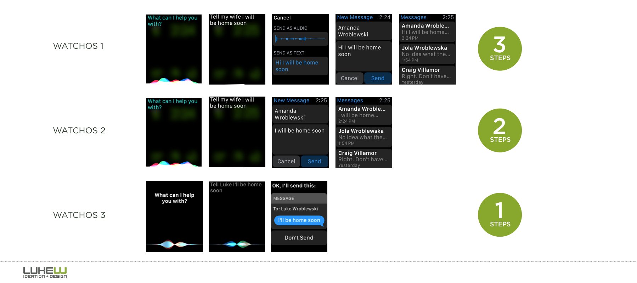Select the 'I will be home soon' field in WatchOS 2
Screen dimensions: 637x283
tap(300, 139)
